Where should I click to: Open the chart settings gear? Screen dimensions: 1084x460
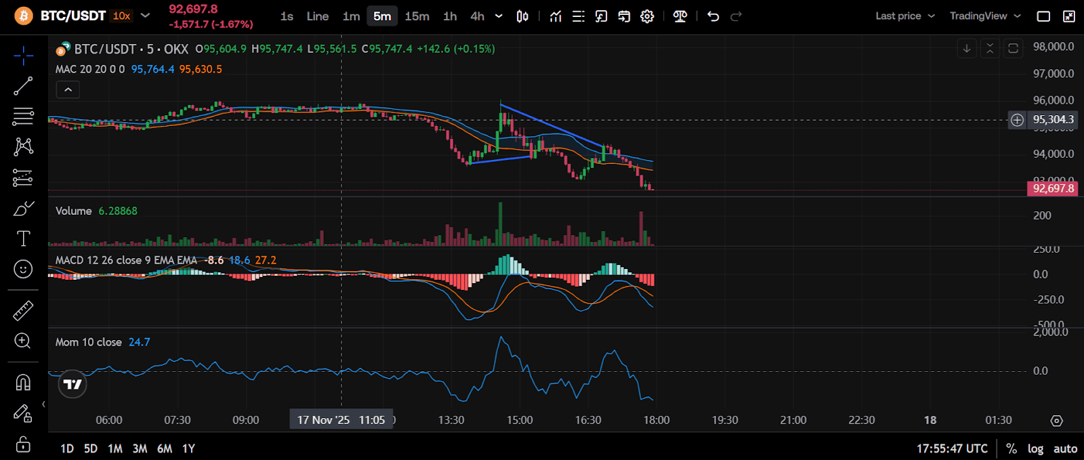click(x=647, y=16)
